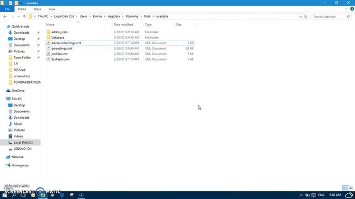Viewport: 355px width, 199px height.
Task: Open Desktop under This PC
Action: 19,105
